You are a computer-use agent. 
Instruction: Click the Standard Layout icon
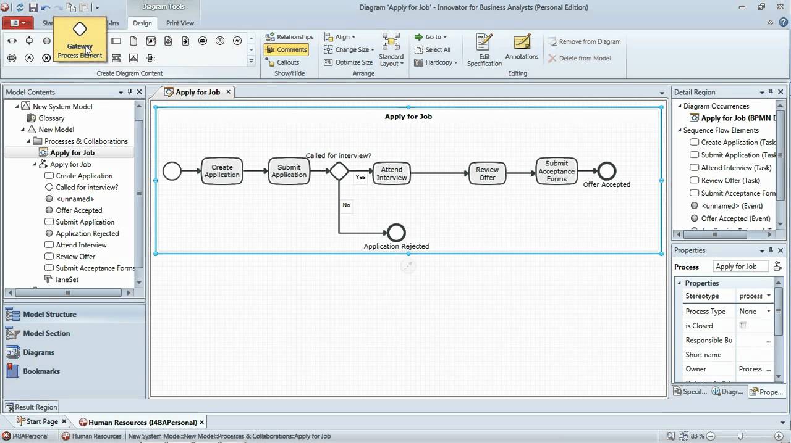391,50
